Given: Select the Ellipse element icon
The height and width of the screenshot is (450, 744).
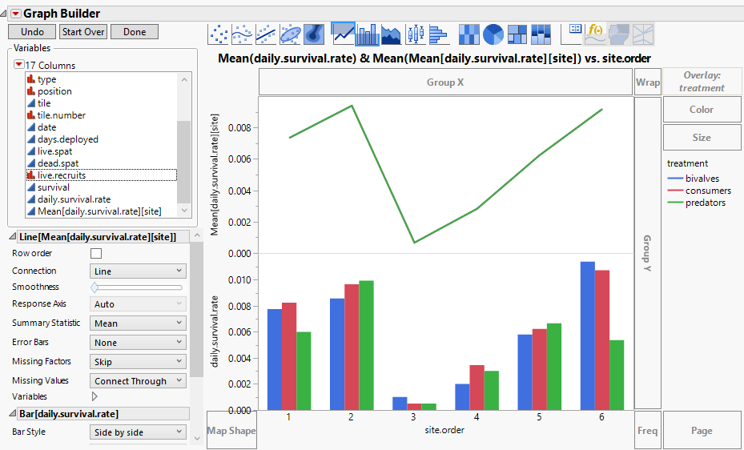Looking at the screenshot, I should click(x=290, y=34).
